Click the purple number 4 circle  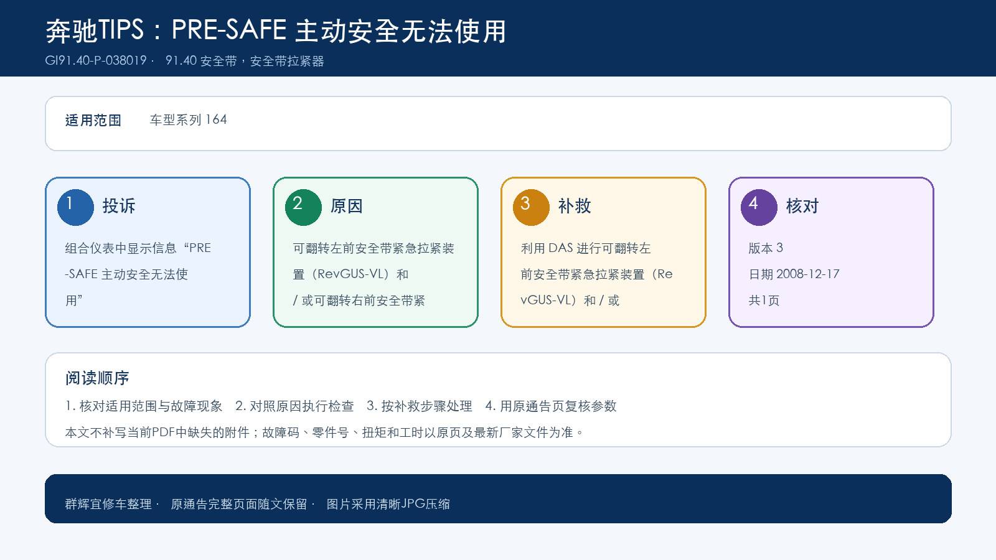pyautogui.click(x=759, y=207)
